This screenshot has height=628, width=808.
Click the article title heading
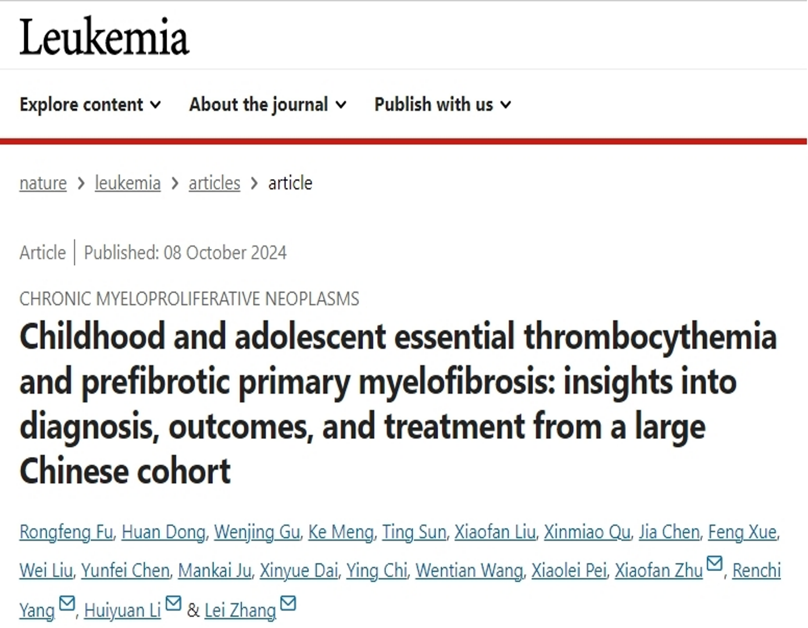(x=398, y=404)
